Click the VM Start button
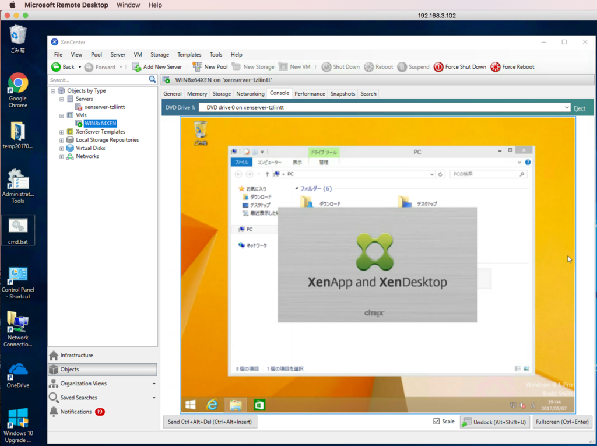This screenshot has height=446, width=597. (191, 405)
